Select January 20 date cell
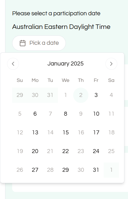 pyautogui.click(x=35, y=151)
